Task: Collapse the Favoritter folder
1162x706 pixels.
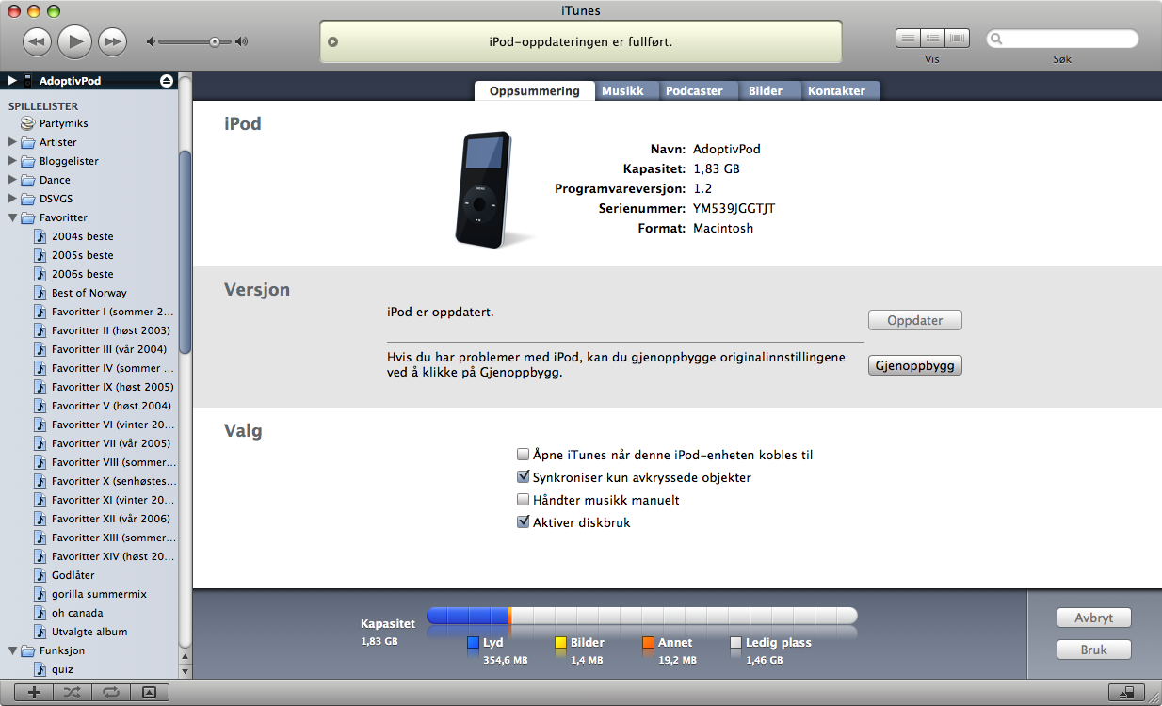Action: click(12, 217)
